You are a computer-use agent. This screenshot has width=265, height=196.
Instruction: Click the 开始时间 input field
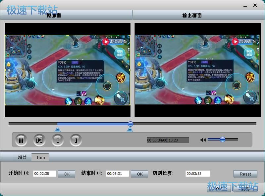click(x=45, y=174)
